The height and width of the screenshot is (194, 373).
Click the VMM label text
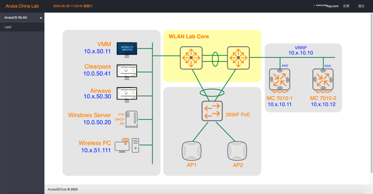click(104, 44)
